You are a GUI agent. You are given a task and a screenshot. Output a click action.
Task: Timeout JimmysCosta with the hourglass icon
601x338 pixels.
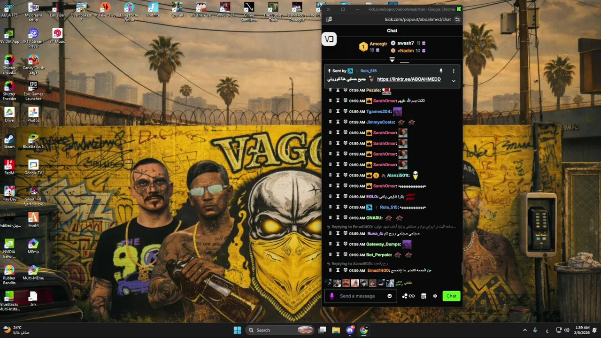point(338,122)
